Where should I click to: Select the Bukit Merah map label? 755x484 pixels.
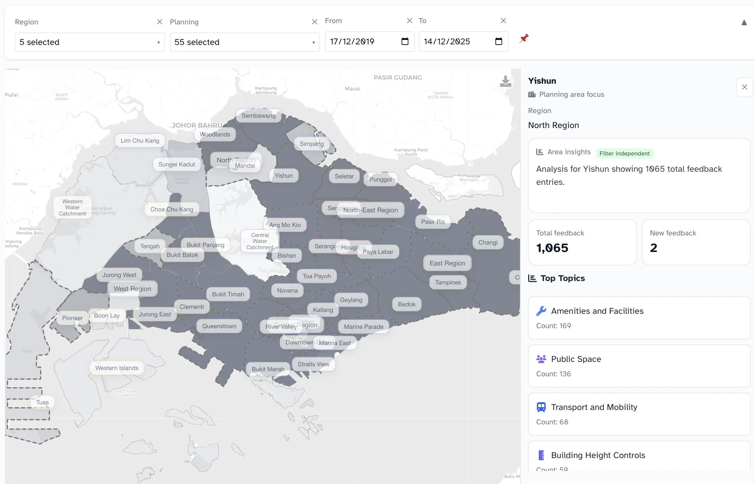(x=268, y=369)
